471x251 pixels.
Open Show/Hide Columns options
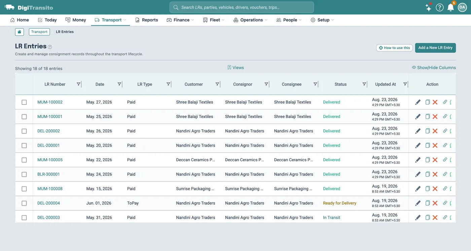[x=434, y=68]
